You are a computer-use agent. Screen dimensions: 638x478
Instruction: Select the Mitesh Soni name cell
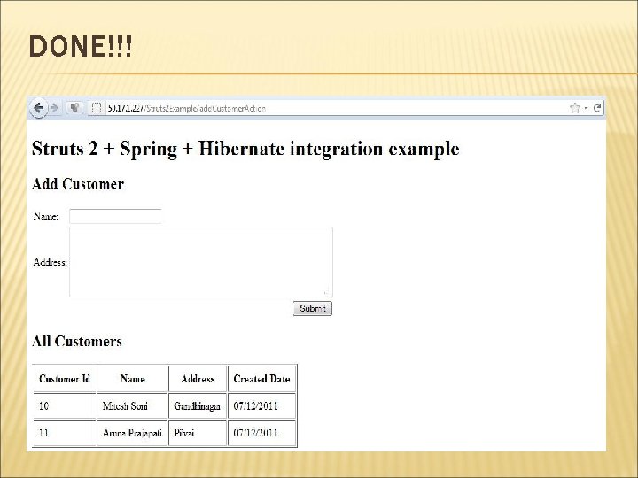132,405
